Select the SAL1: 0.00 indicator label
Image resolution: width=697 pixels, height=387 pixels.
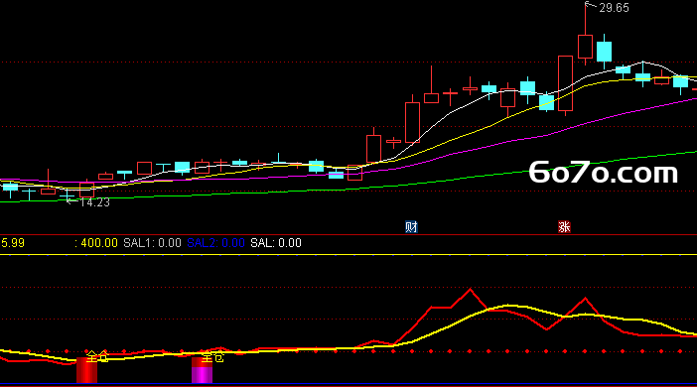(x=152, y=243)
